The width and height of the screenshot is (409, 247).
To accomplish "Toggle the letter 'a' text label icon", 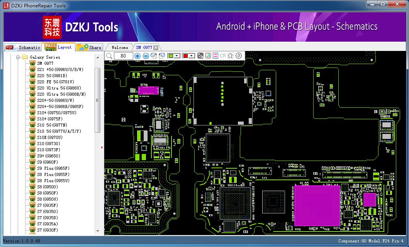I will (x=208, y=56).
